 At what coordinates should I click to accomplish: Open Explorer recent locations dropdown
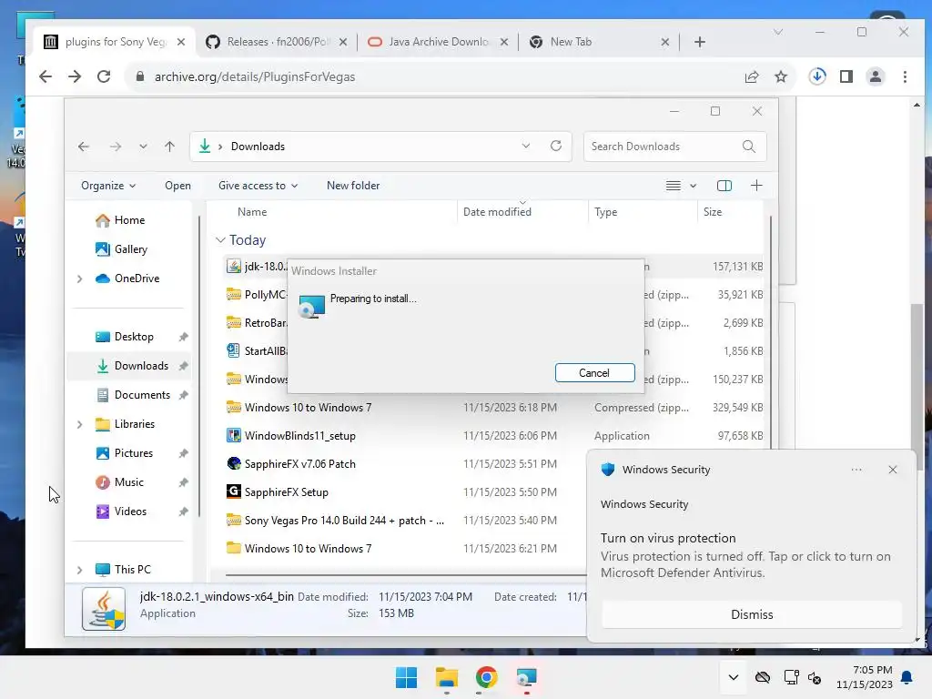[143, 147]
